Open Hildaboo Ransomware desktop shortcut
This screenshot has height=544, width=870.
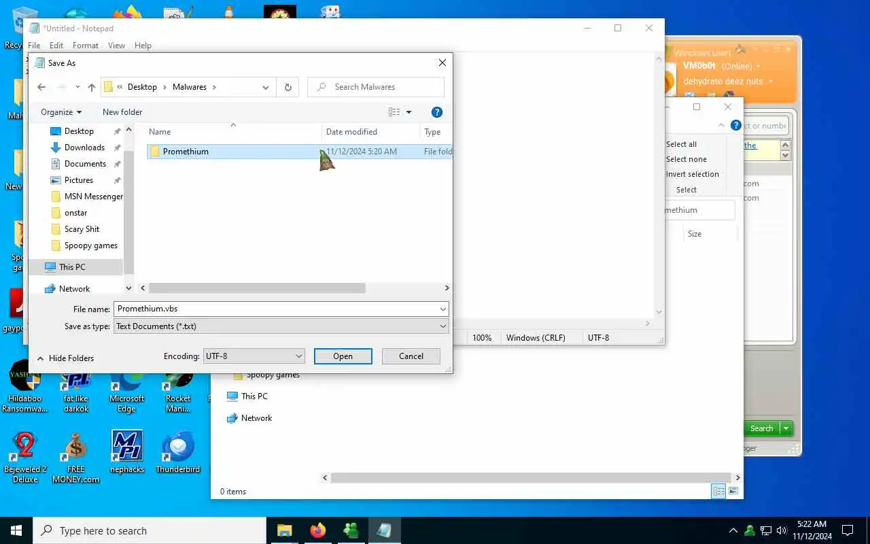tap(24, 386)
